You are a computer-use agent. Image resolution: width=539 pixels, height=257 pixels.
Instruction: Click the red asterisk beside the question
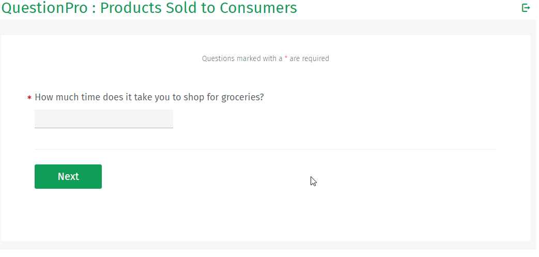point(29,98)
